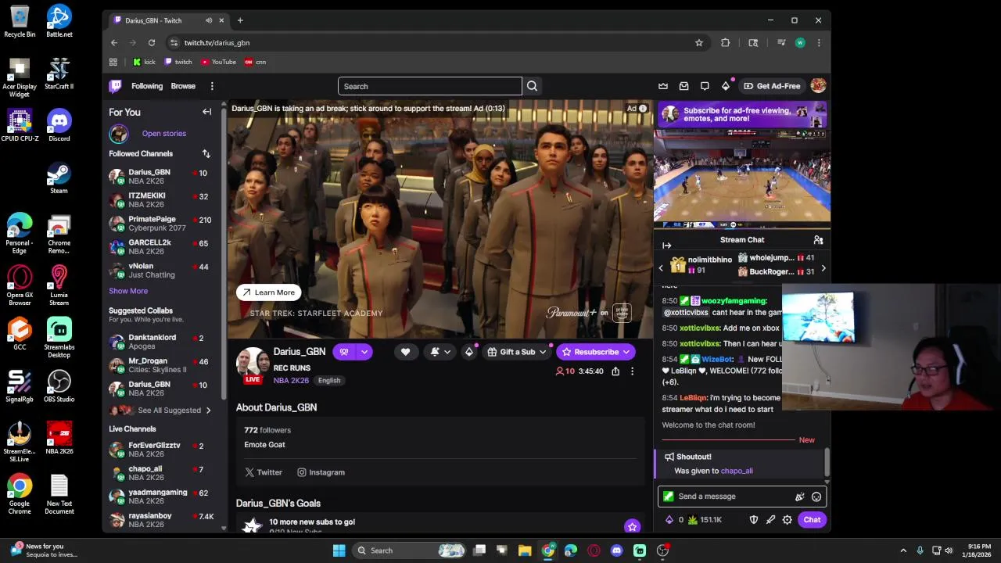Open the share stream icon
Viewport: 1001px width, 563px height.
click(x=615, y=371)
